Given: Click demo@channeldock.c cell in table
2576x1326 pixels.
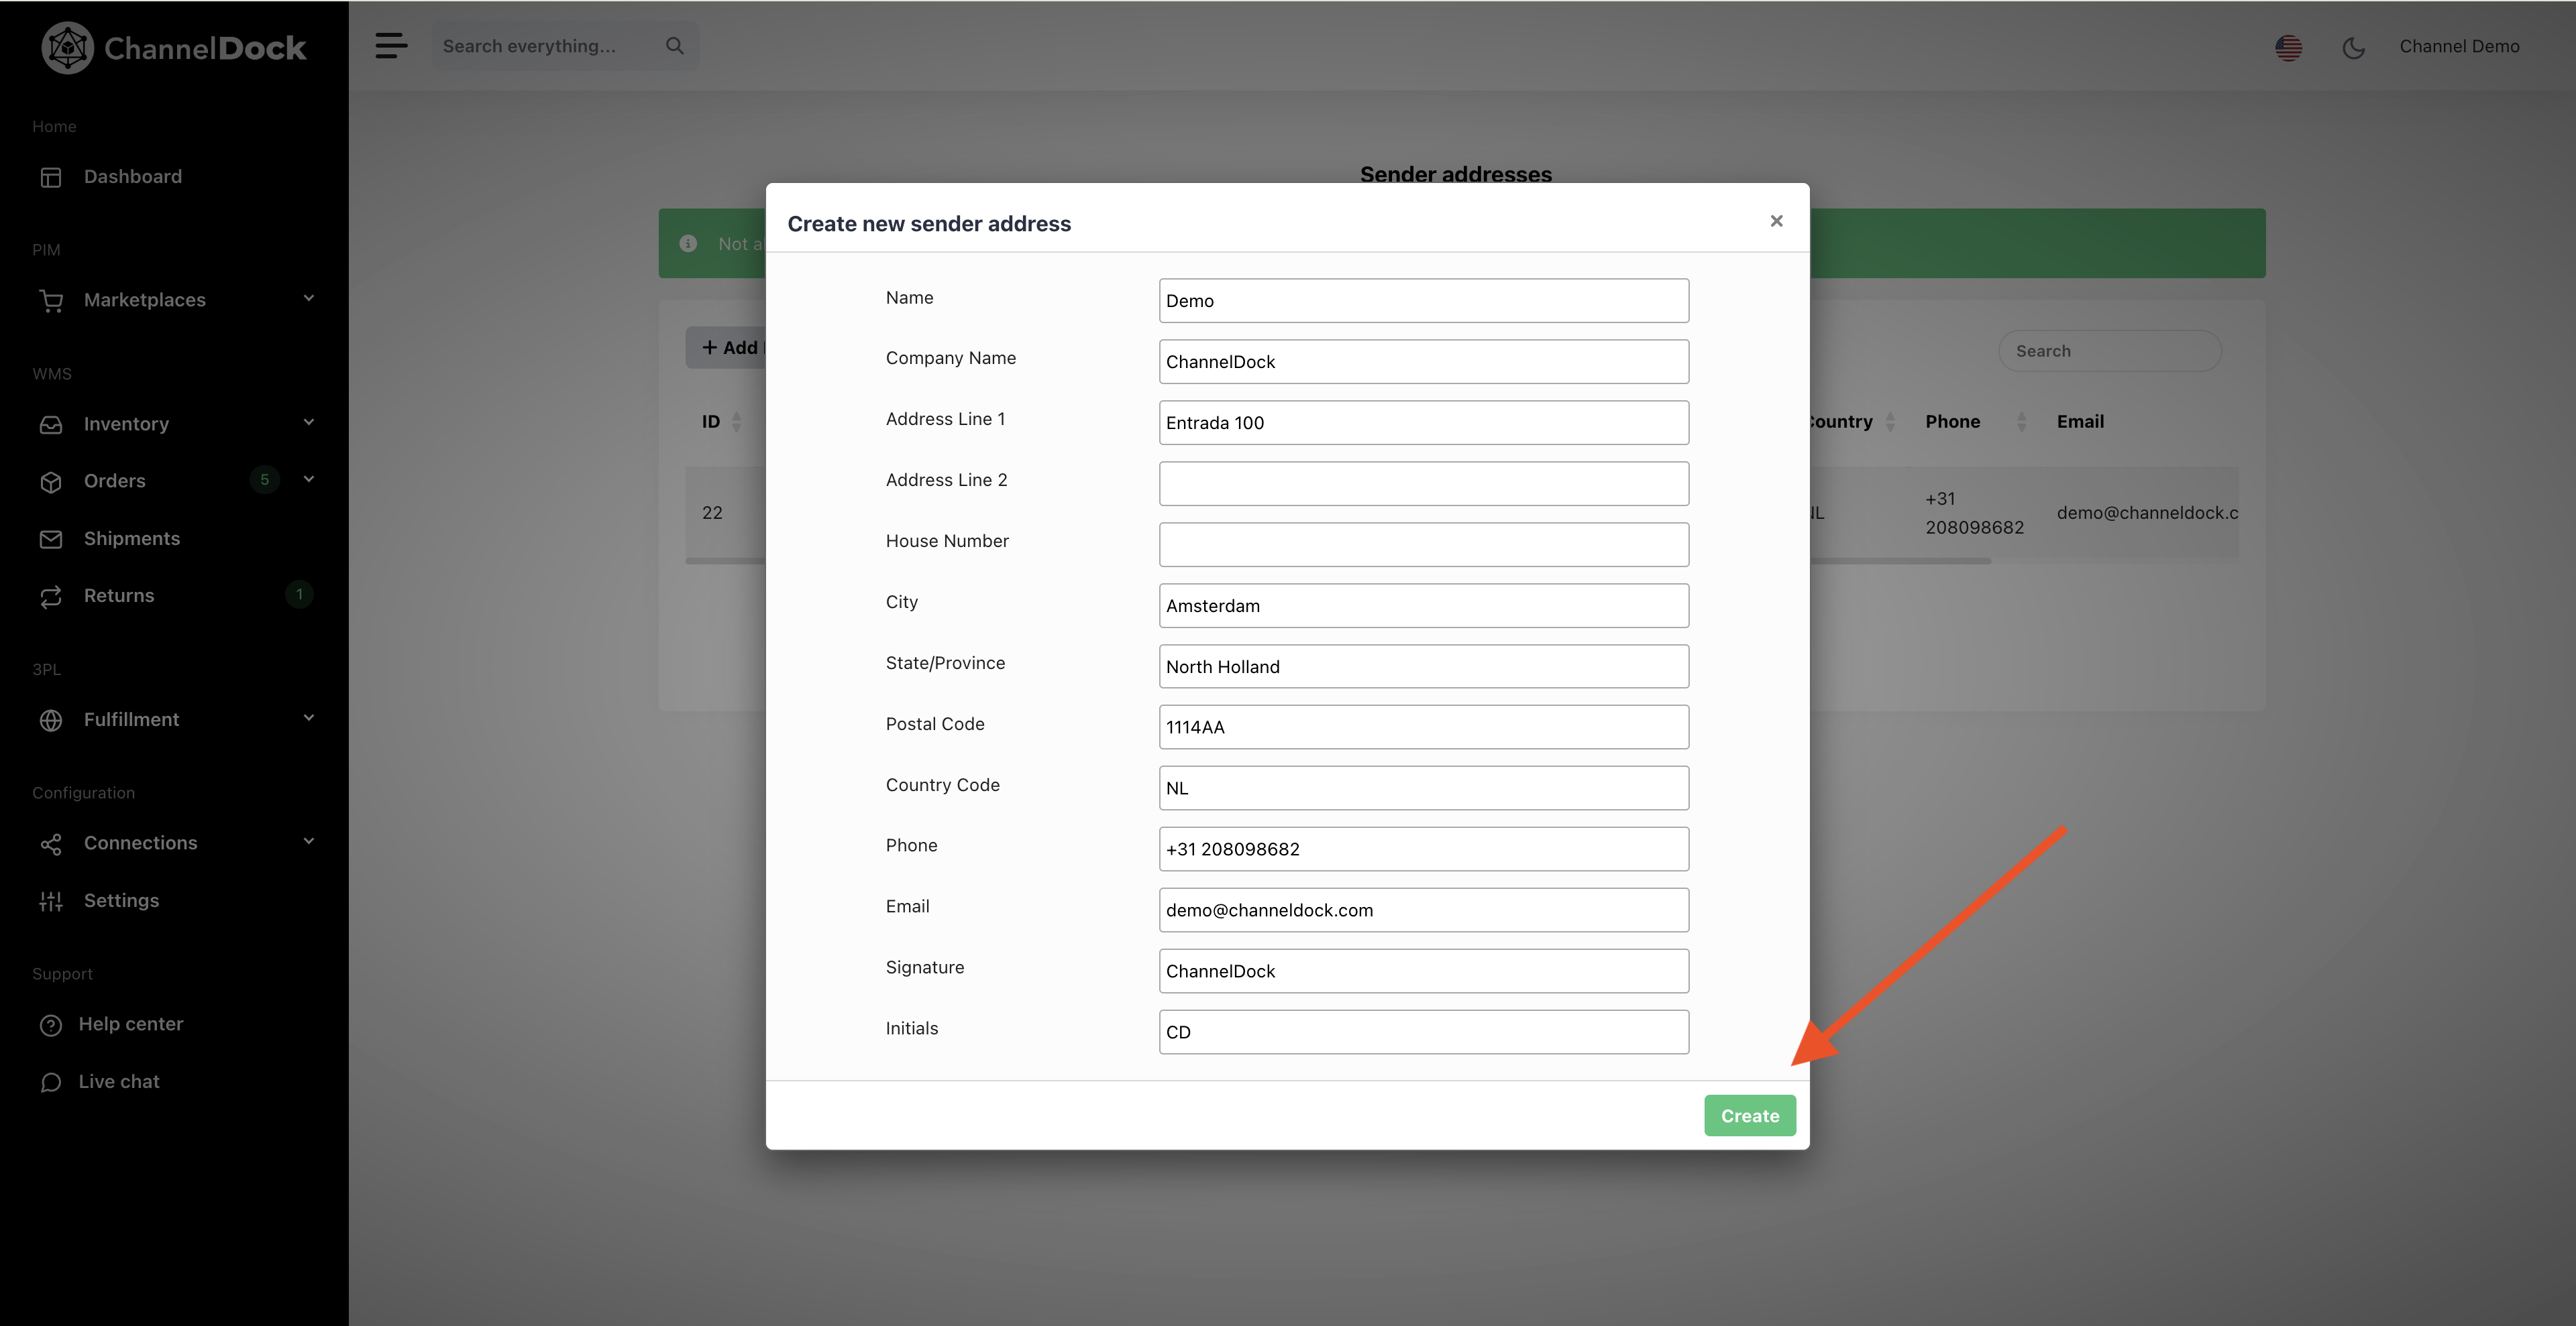Looking at the screenshot, I should click(2147, 513).
